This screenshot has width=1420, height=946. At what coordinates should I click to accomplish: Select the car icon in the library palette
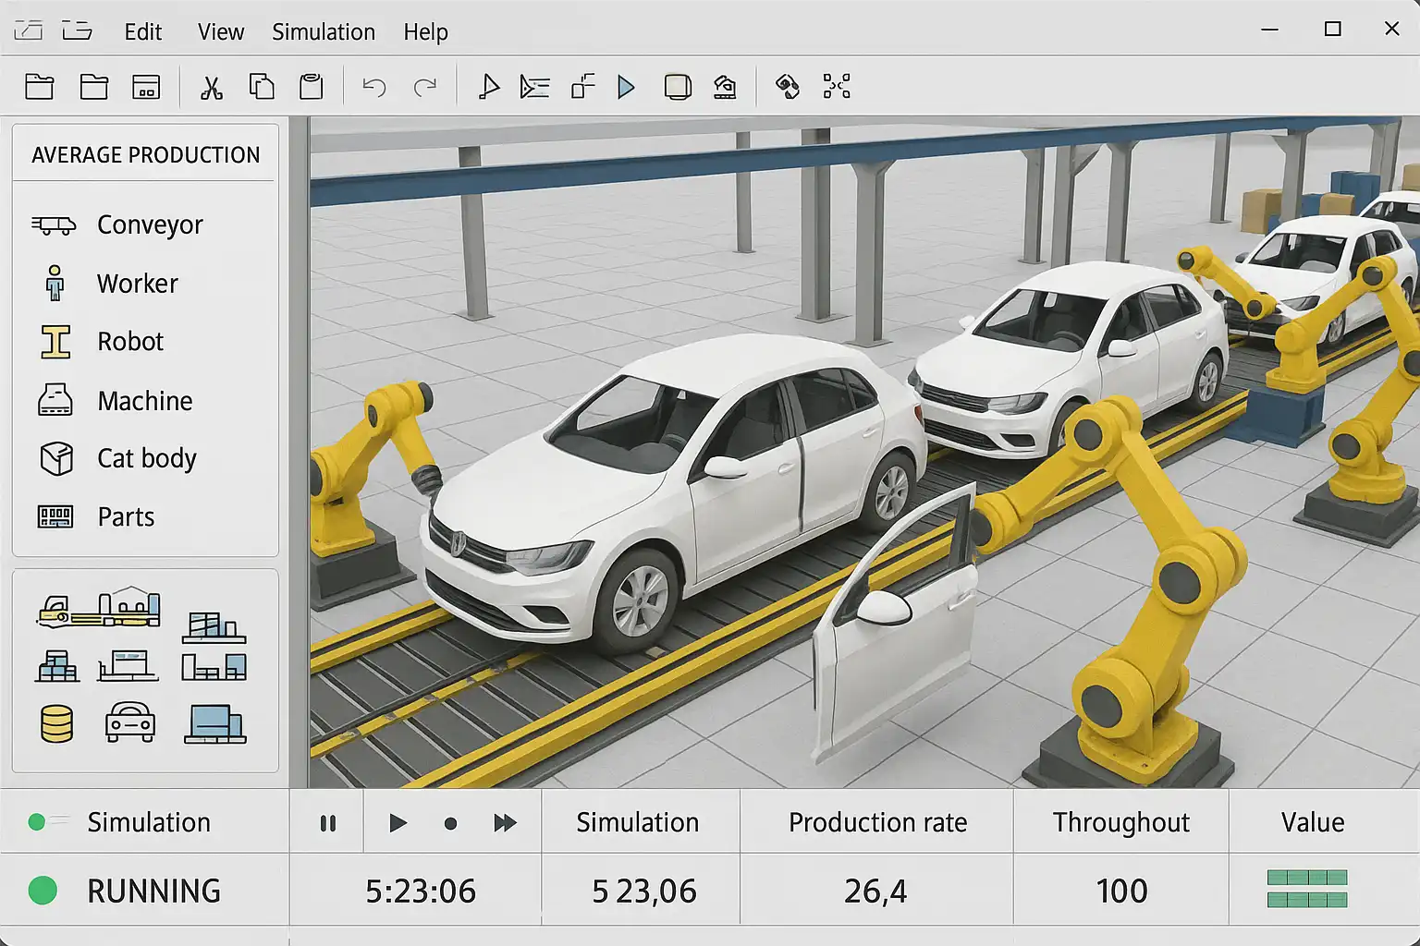(130, 722)
